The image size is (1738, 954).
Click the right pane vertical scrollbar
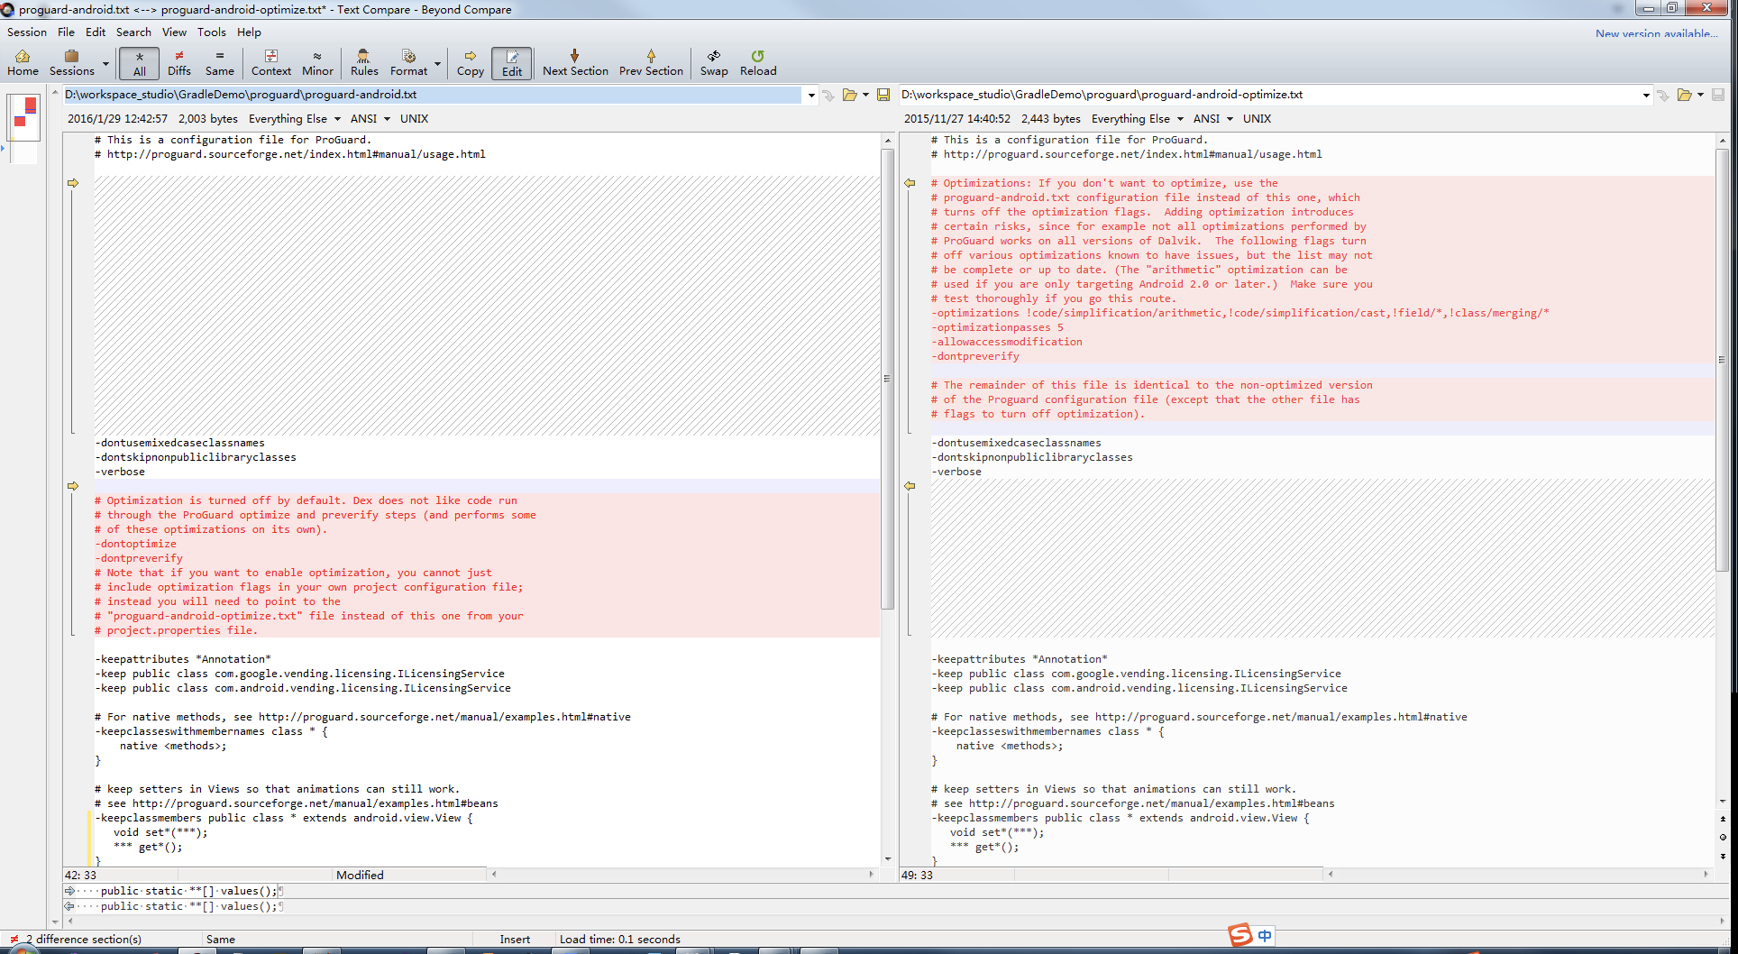[x=1722, y=361]
